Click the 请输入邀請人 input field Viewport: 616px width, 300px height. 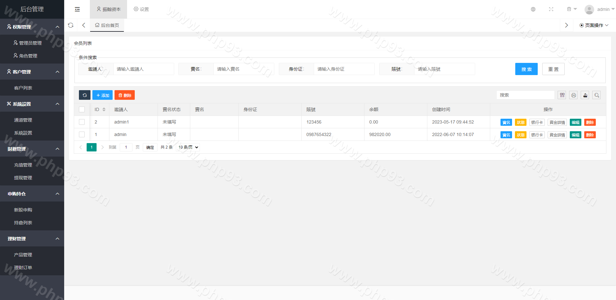[143, 69]
